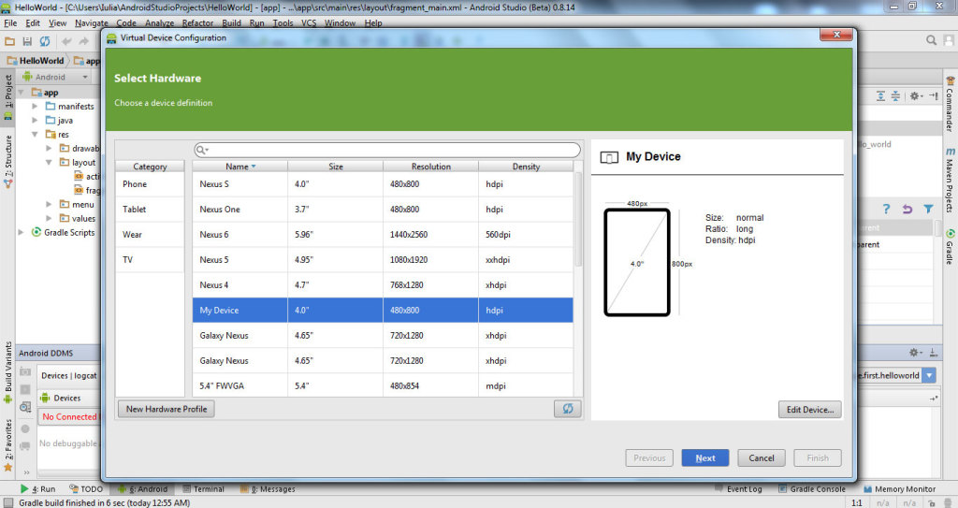The width and height of the screenshot is (958, 508).
Task: Click the screenshot camera icon in DDMS sidebar
Action: pos(25,371)
